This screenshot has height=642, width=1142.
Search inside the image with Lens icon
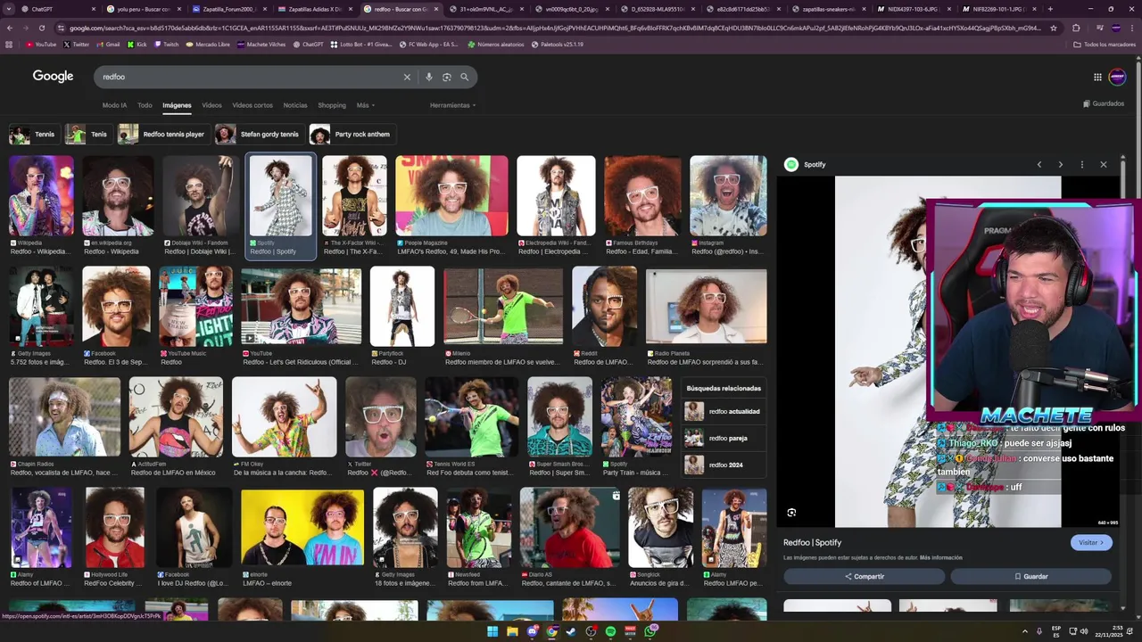click(791, 513)
